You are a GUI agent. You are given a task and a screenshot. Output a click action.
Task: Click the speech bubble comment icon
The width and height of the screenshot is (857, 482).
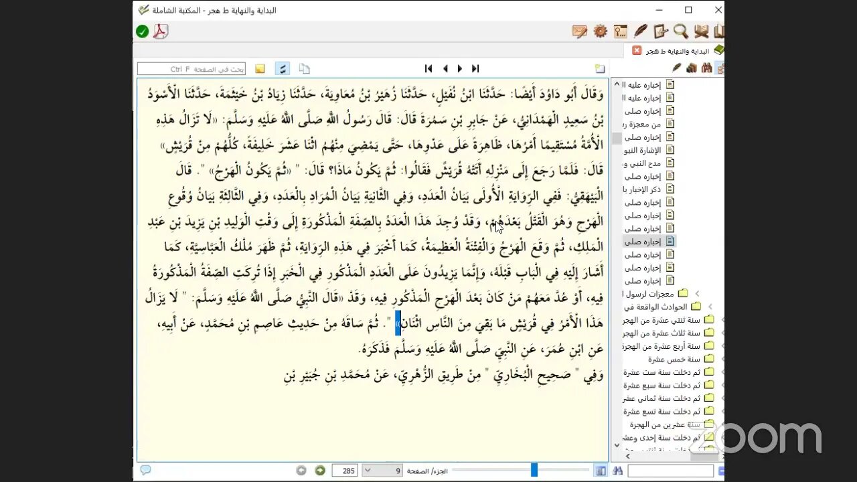[145, 471]
